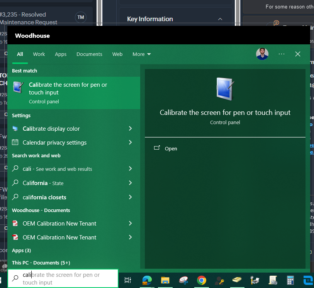Open the scanner and fax taskbar icon
Viewport: 314px width, 288px height.
[255, 280]
